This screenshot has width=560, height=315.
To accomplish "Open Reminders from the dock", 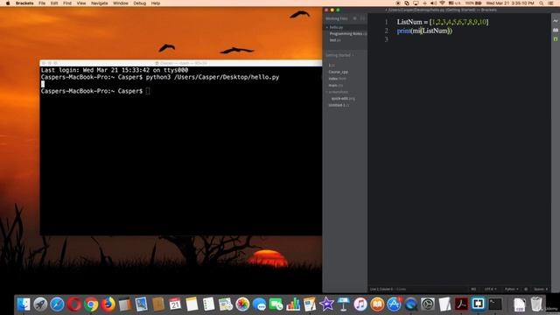I will (x=208, y=304).
